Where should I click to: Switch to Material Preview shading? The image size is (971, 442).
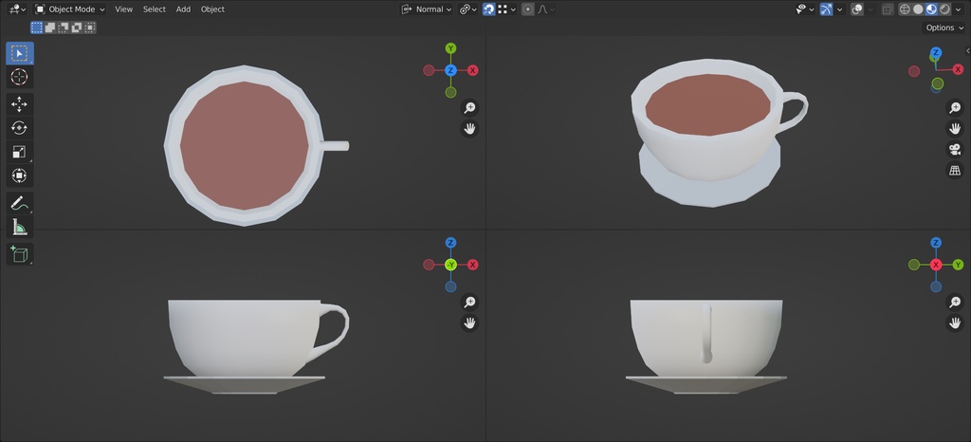click(x=931, y=9)
